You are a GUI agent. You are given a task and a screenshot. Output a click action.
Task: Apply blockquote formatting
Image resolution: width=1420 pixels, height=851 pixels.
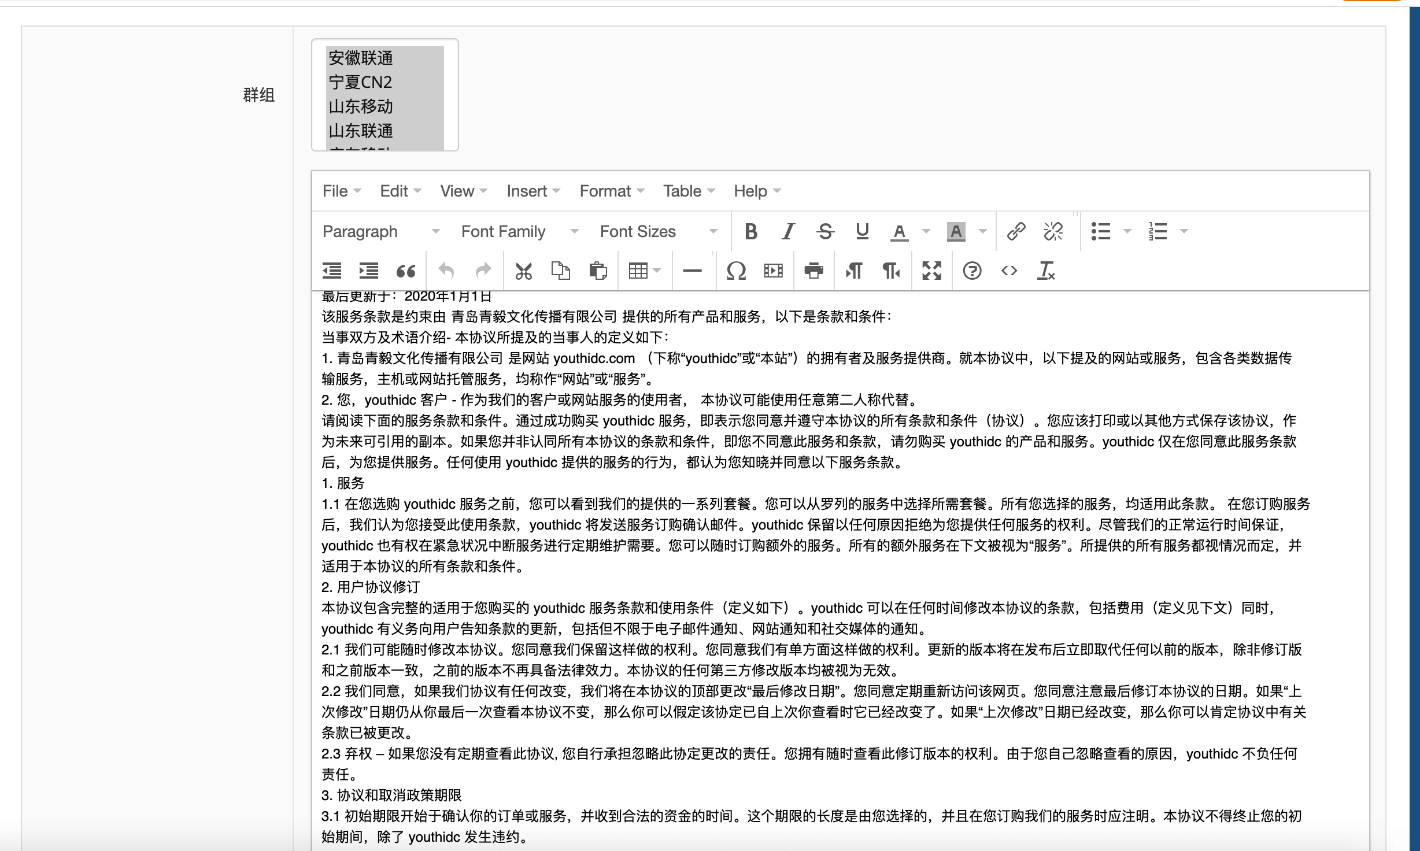(x=406, y=271)
